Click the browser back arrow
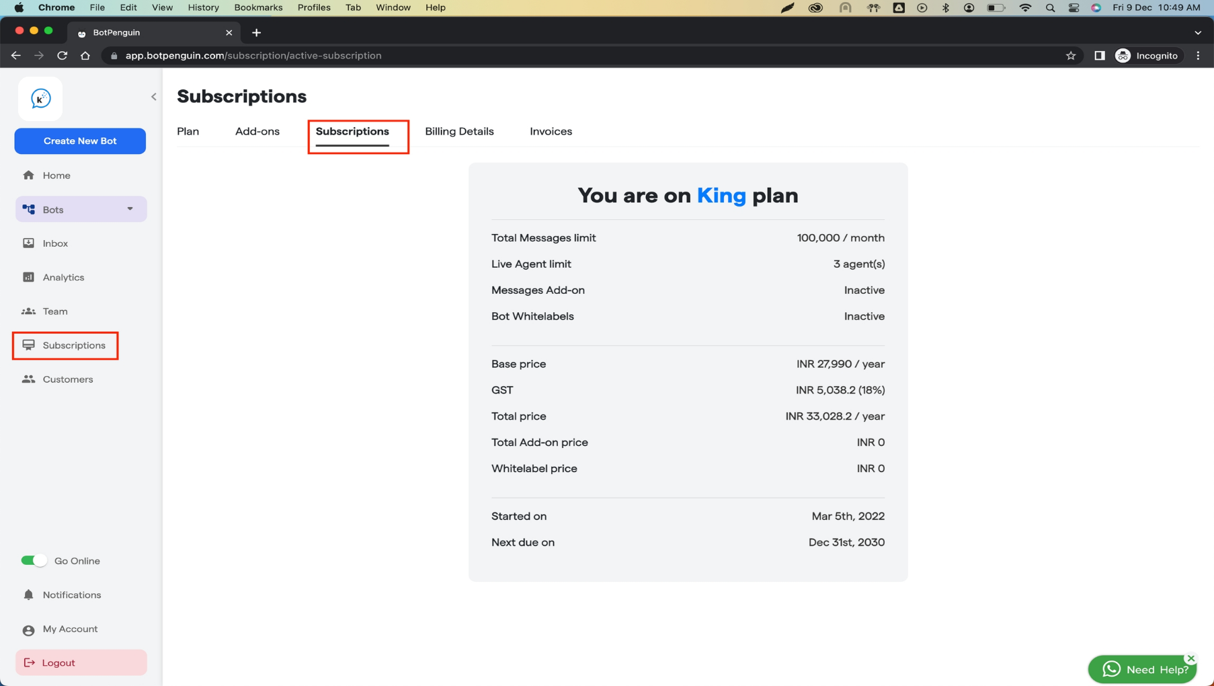This screenshot has width=1214, height=686. (16, 56)
